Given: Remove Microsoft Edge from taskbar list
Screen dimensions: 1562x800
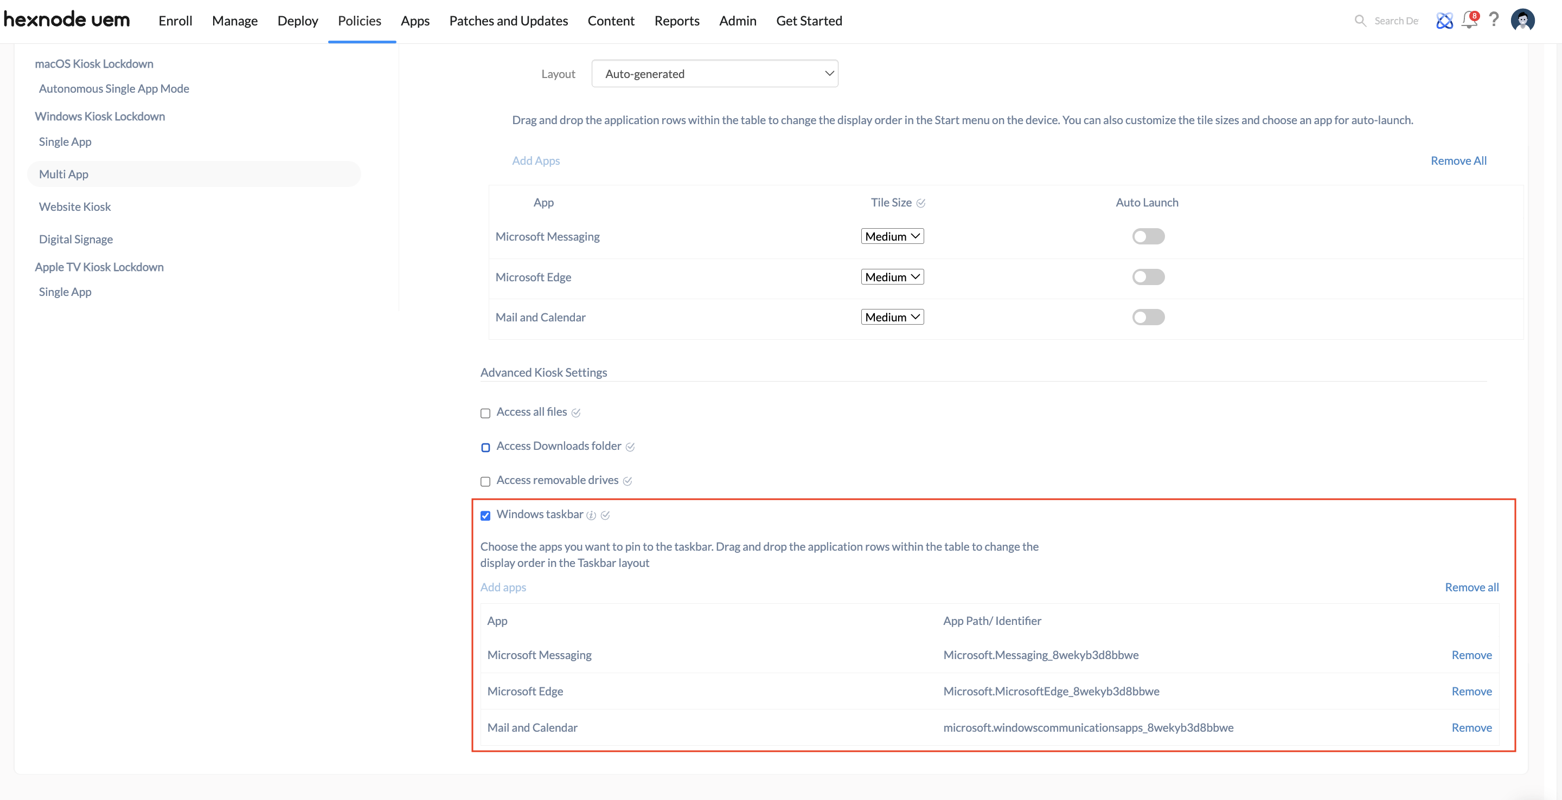Looking at the screenshot, I should (1471, 692).
